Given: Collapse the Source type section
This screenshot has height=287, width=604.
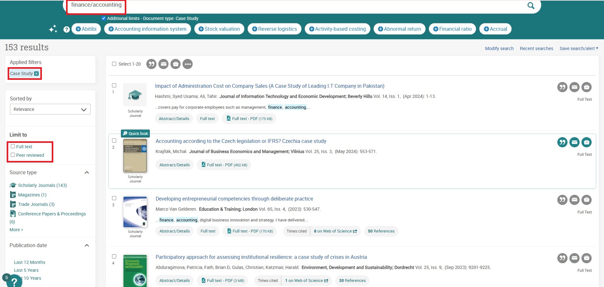Looking at the screenshot, I should pyautogui.click(x=87, y=173).
